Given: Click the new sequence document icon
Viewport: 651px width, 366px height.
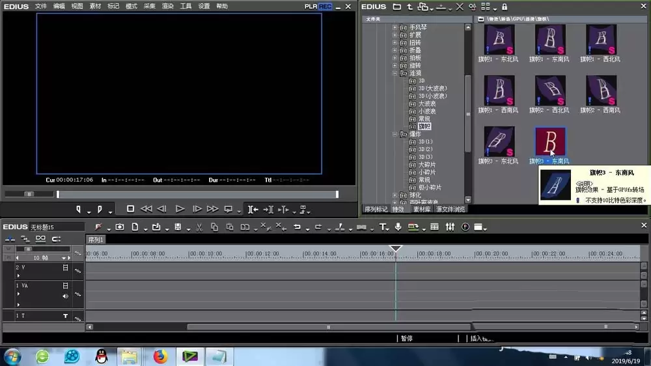Looking at the screenshot, I should (135, 227).
